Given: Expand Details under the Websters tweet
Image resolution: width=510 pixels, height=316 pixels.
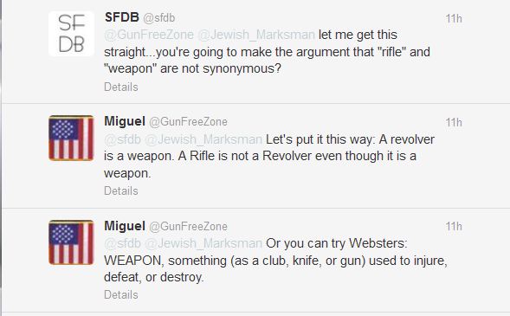Looking at the screenshot, I should tap(121, 295).
